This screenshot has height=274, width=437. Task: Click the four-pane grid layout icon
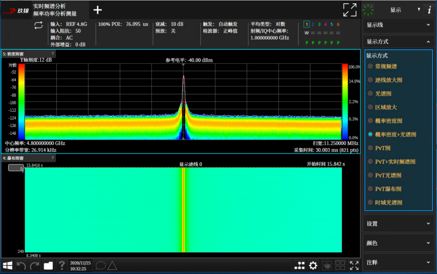[x=340, y=265]
